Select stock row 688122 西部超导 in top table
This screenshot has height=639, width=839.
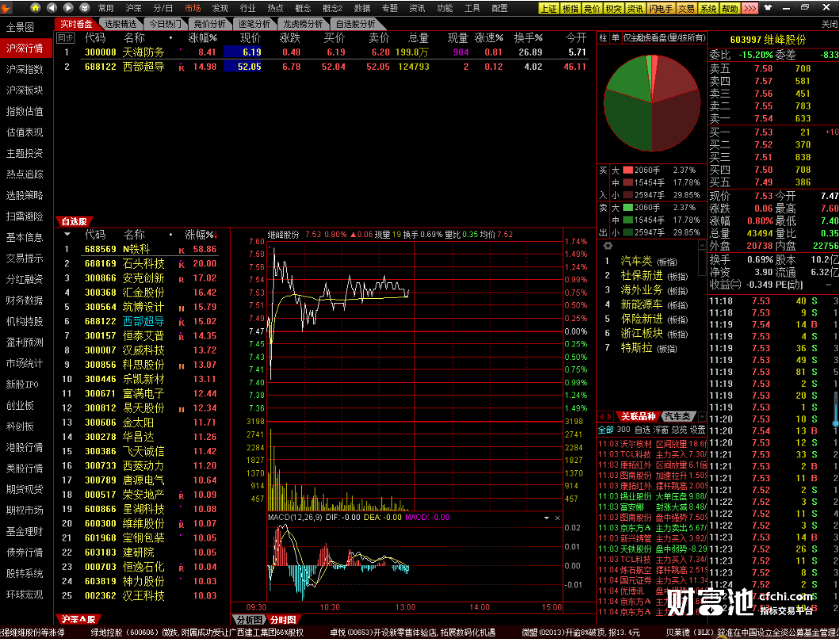324,67
